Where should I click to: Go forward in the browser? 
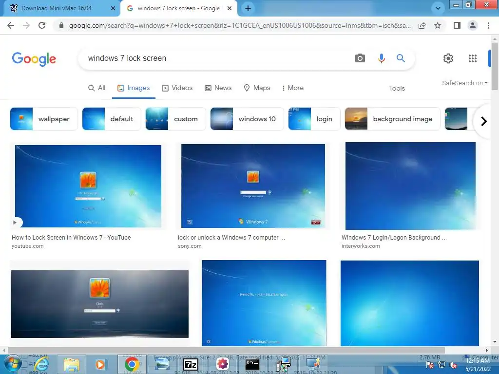[x=26, y=25]
